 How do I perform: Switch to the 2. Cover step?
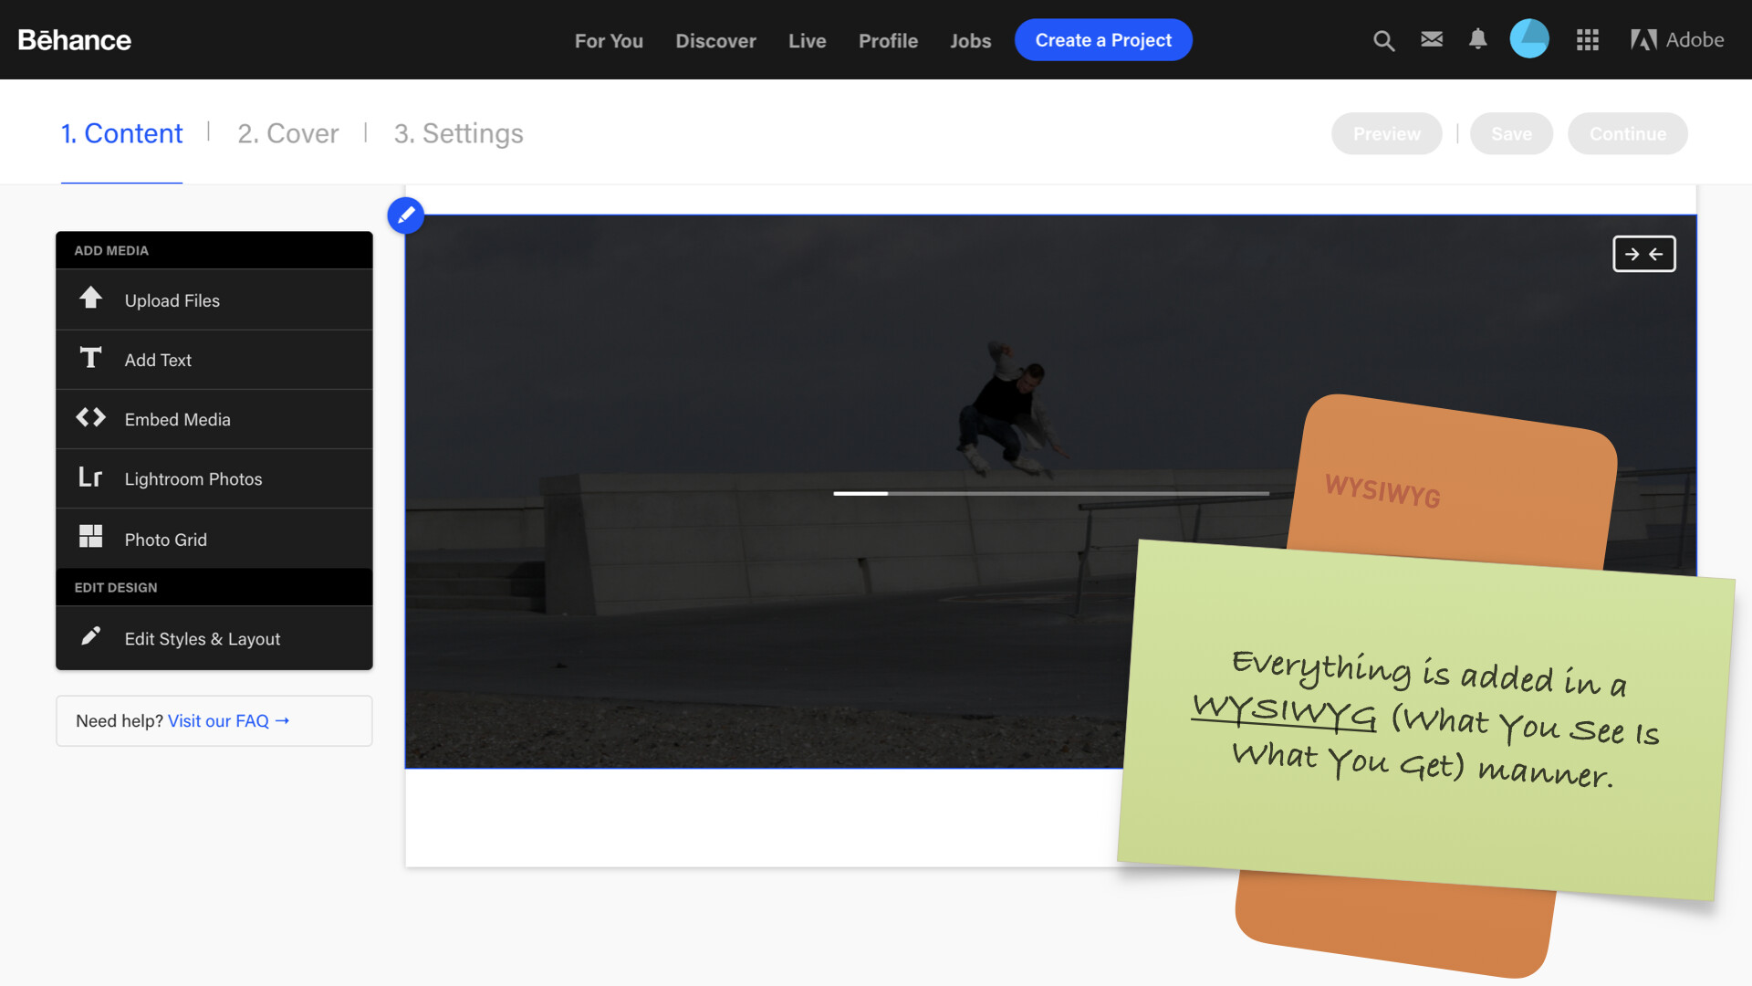coord(287,133)
